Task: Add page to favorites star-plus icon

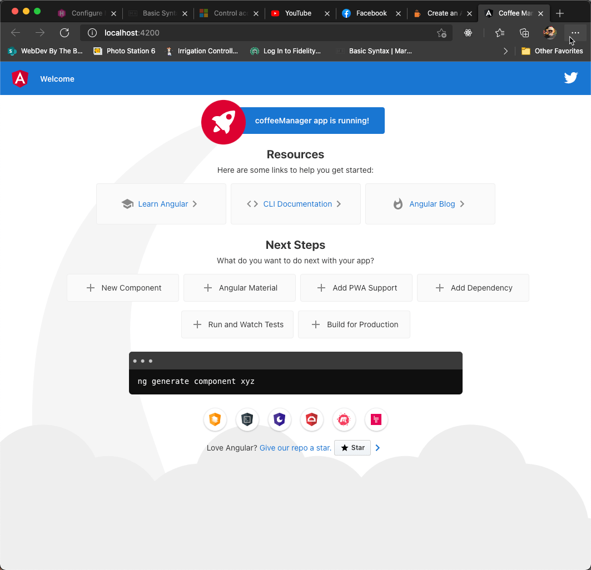Action: tap(442, 33)
